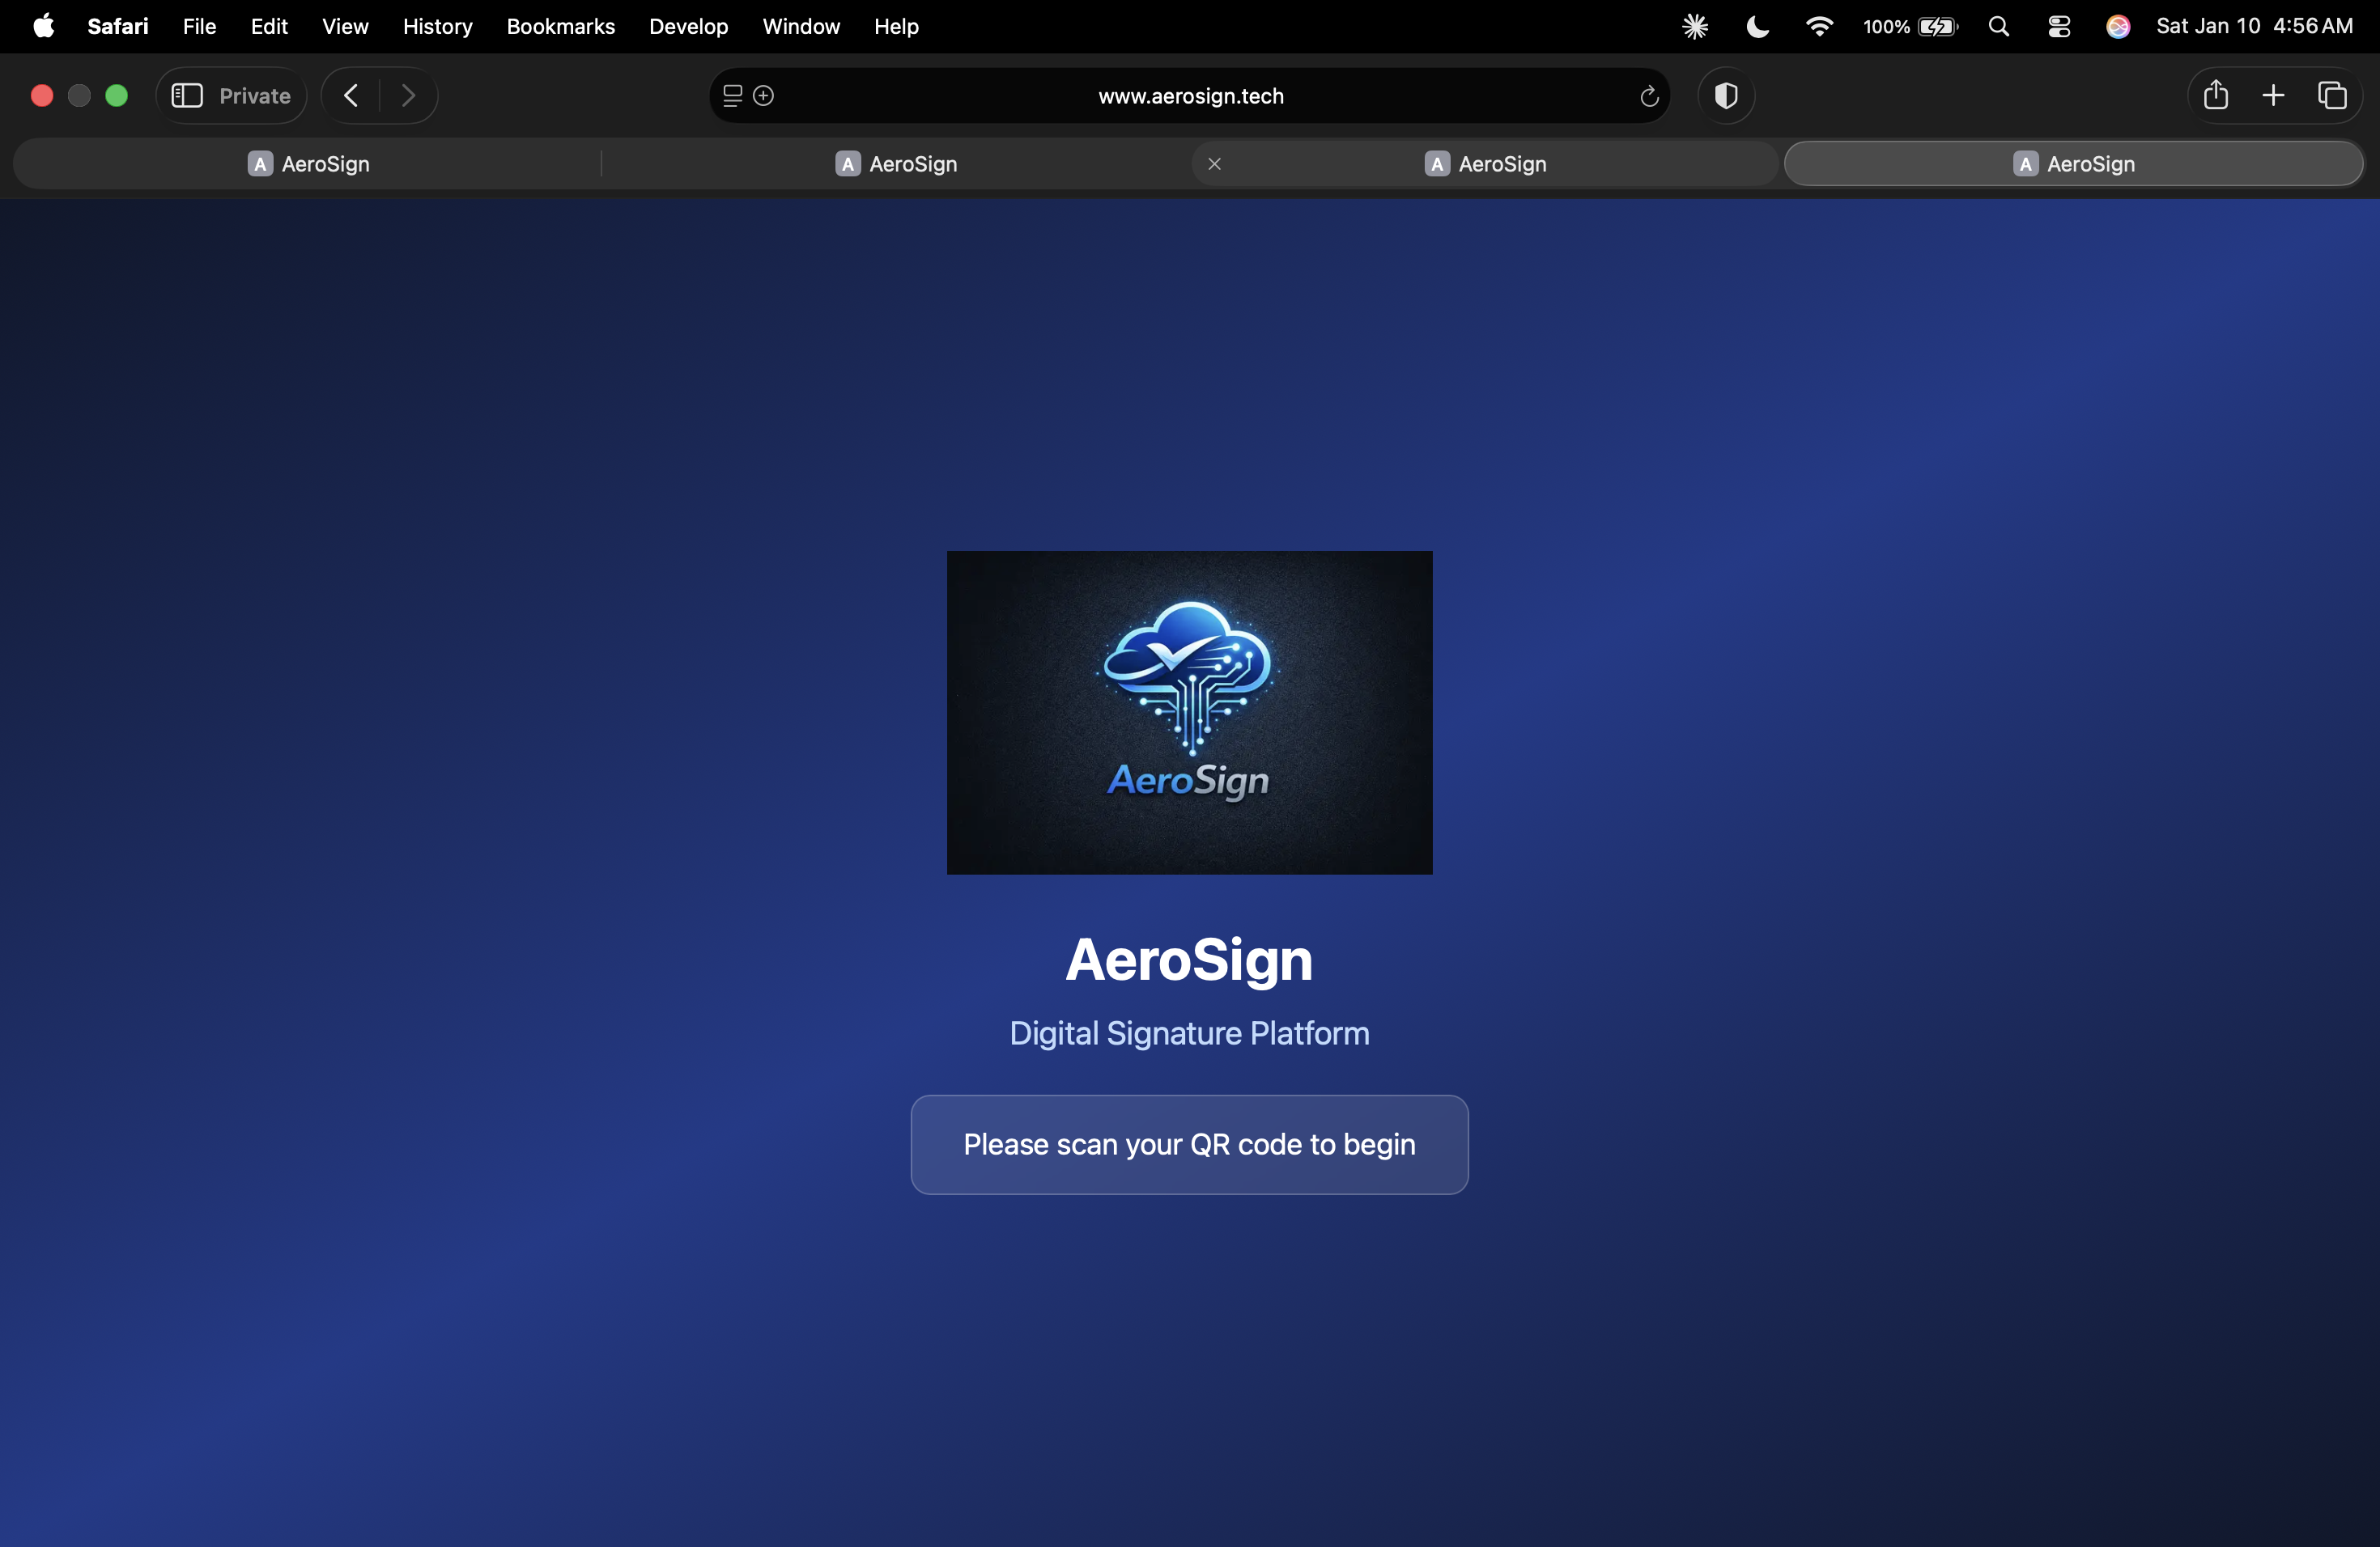The height and width of the screenshot is (1547, 2380).
Task: Click the Please scan your QR code button
Action: pyautogui.click(x=1189, y=1144)
